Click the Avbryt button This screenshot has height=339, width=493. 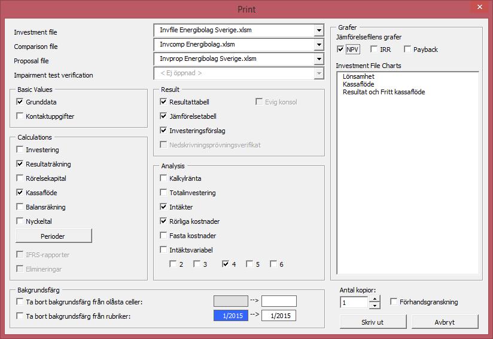point(445,322)
